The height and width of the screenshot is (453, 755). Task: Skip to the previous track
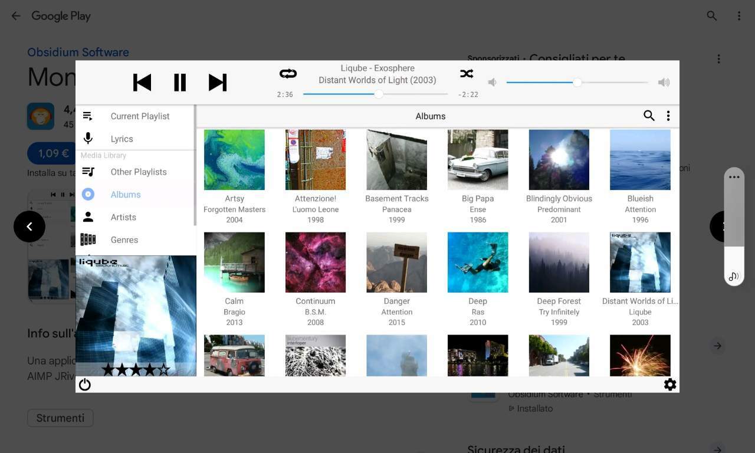point(142,83)
